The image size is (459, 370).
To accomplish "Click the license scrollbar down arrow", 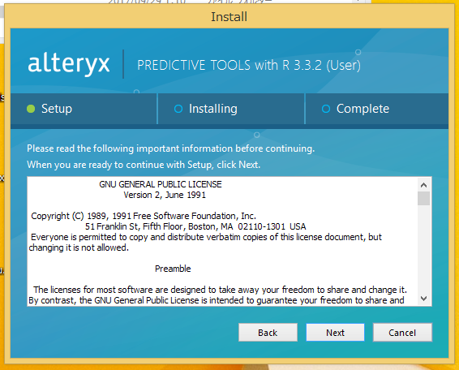I will (x=423, y=299).
